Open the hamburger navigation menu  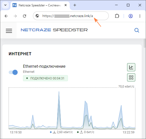[x=9, y=31]
